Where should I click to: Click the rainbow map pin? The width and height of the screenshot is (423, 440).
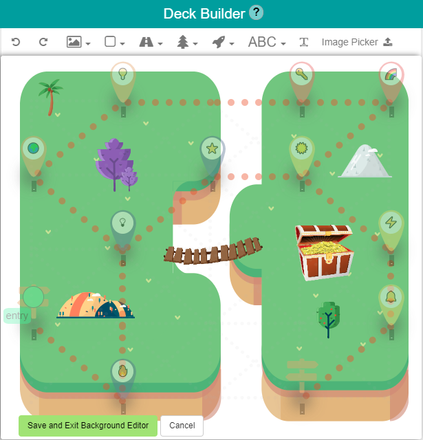pyautogui.click(x=391, y=82)
